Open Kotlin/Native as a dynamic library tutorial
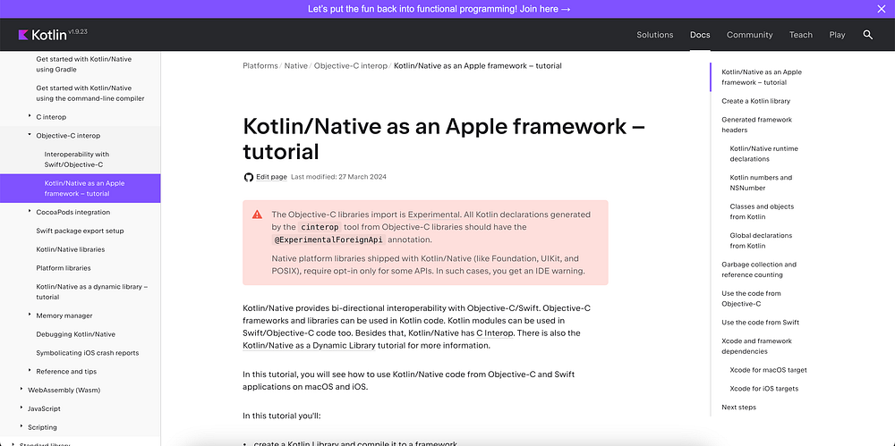 [x=92, y=292]
